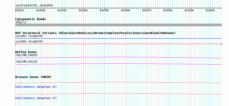
Task: Select the 61439k ruler position
Action: pos(189,10)
